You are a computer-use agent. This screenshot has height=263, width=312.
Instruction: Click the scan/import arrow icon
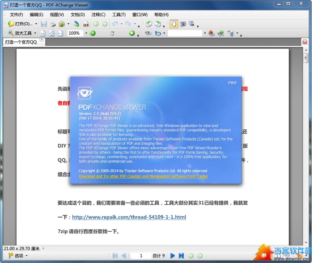pos(76,24)
